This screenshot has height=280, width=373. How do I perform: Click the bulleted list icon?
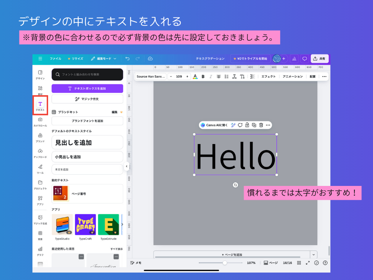coord(226,77)
